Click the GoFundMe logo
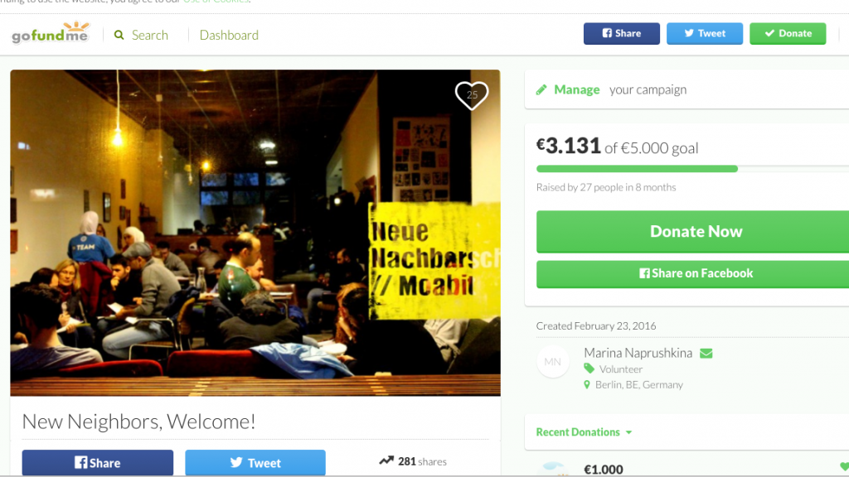The width and height of the screenshot is (849, 477). 51,33
